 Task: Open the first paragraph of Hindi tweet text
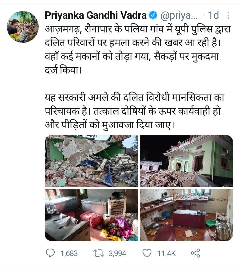(x=138, y=49)
